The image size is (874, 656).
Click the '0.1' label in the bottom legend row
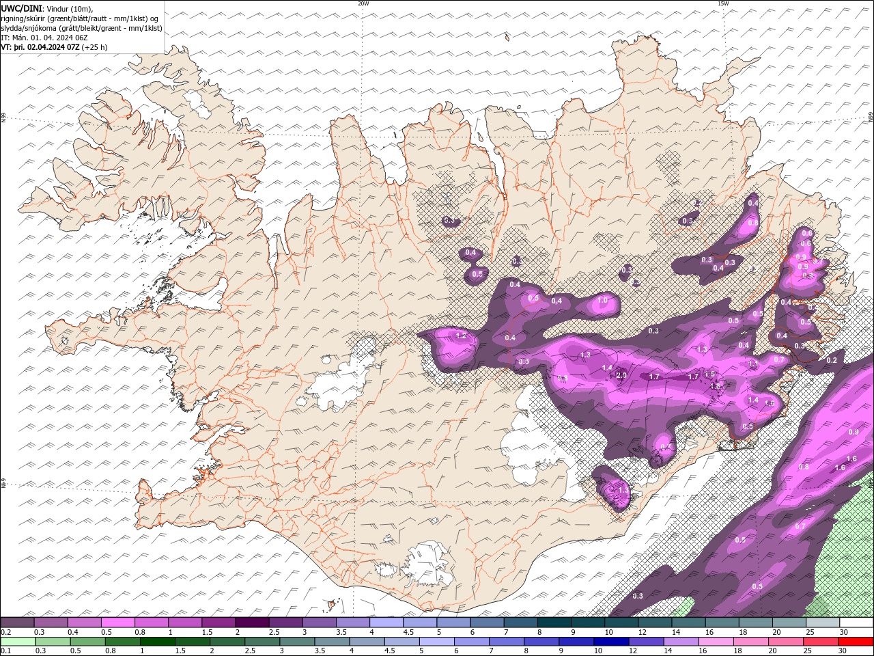5,651
